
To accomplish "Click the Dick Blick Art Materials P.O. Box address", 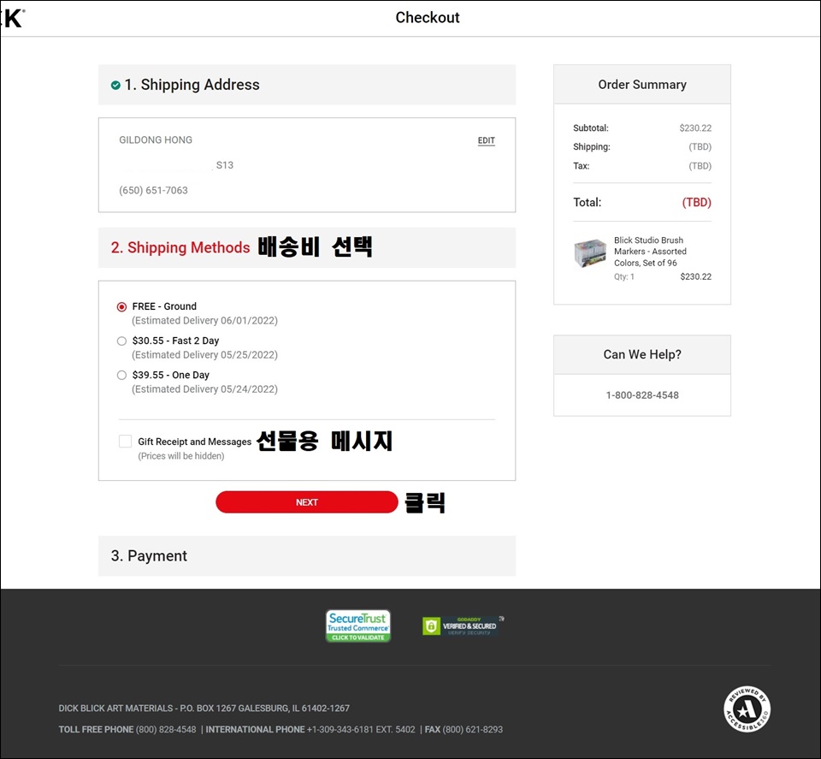I will coord(204,709).
